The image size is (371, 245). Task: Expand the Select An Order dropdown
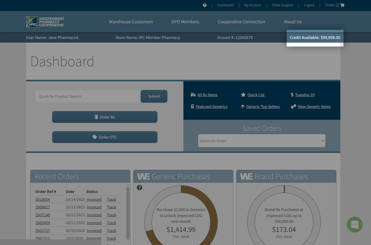(x=262, y=141)
